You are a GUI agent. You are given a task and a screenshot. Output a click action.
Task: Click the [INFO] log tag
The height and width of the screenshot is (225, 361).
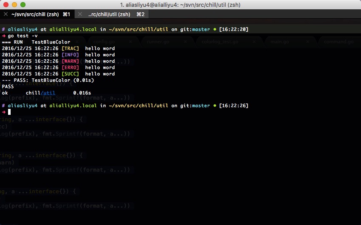pyautogui.click(x=70, y=55)
